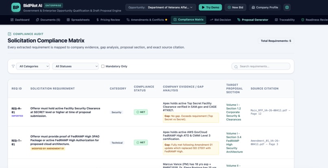
Task: Click the Amendment_01_VA-26-00412.pdf Page 3 citation
Action: coord(265,142)
